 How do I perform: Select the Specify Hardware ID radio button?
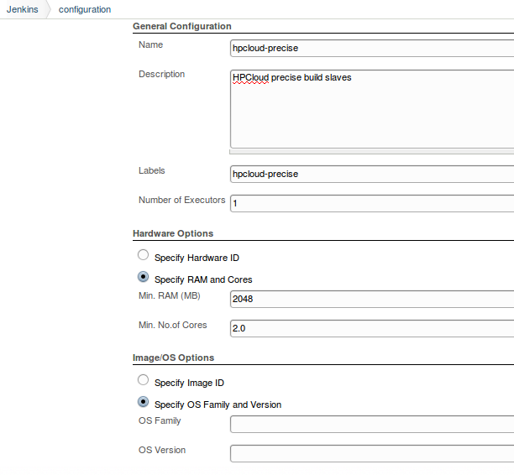tap(144, 255)
